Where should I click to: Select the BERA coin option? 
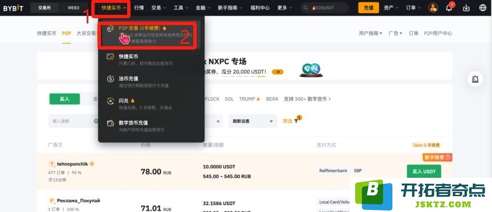272,99
